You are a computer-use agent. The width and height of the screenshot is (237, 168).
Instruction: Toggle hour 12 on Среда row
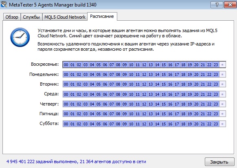(144, 94)
